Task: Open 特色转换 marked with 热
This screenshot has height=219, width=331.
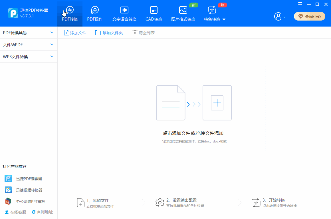Action: [x=212, y=13]
